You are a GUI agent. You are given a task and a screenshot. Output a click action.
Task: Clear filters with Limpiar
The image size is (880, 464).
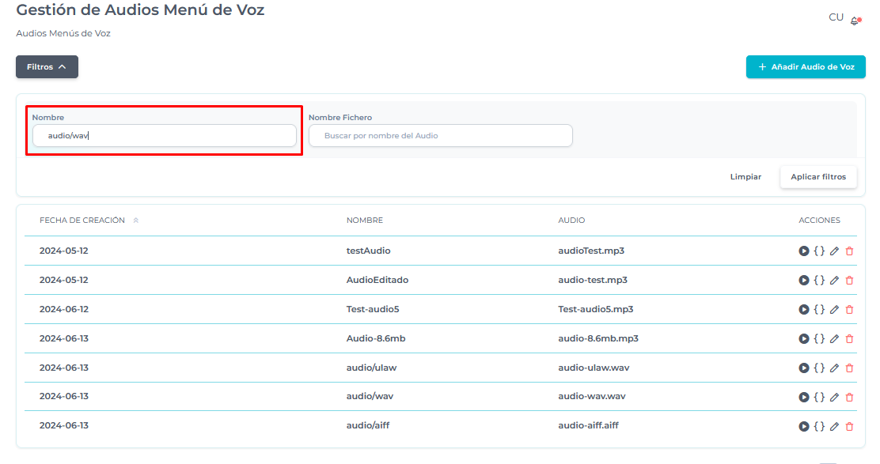(745, 177)
